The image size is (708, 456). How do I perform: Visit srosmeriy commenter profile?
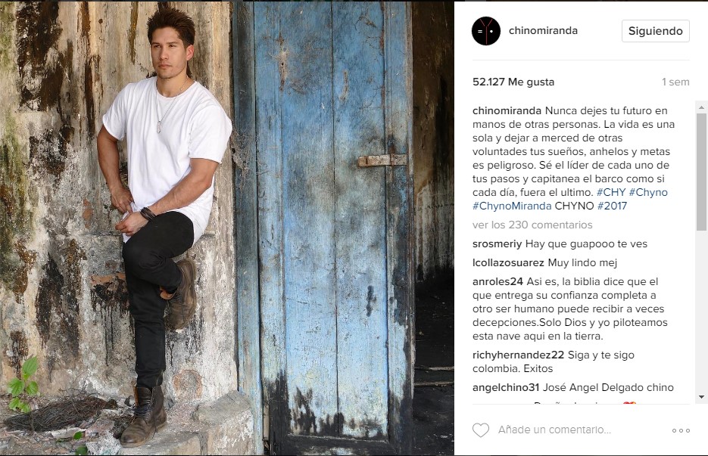click(497, 244)
